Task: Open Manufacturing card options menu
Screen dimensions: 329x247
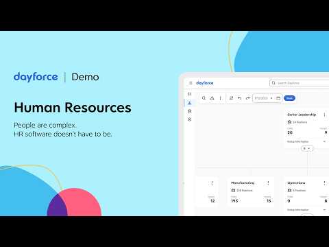Action: tap(268, 183)
